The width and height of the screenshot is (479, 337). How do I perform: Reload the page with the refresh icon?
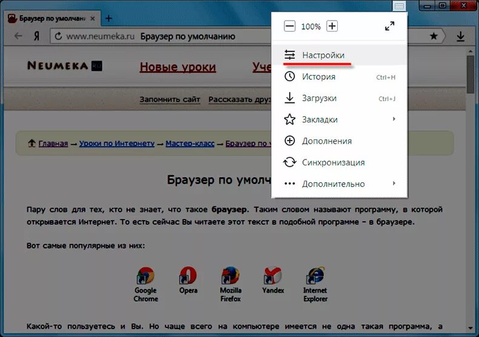pyautogui.click(x=58, y=36)
